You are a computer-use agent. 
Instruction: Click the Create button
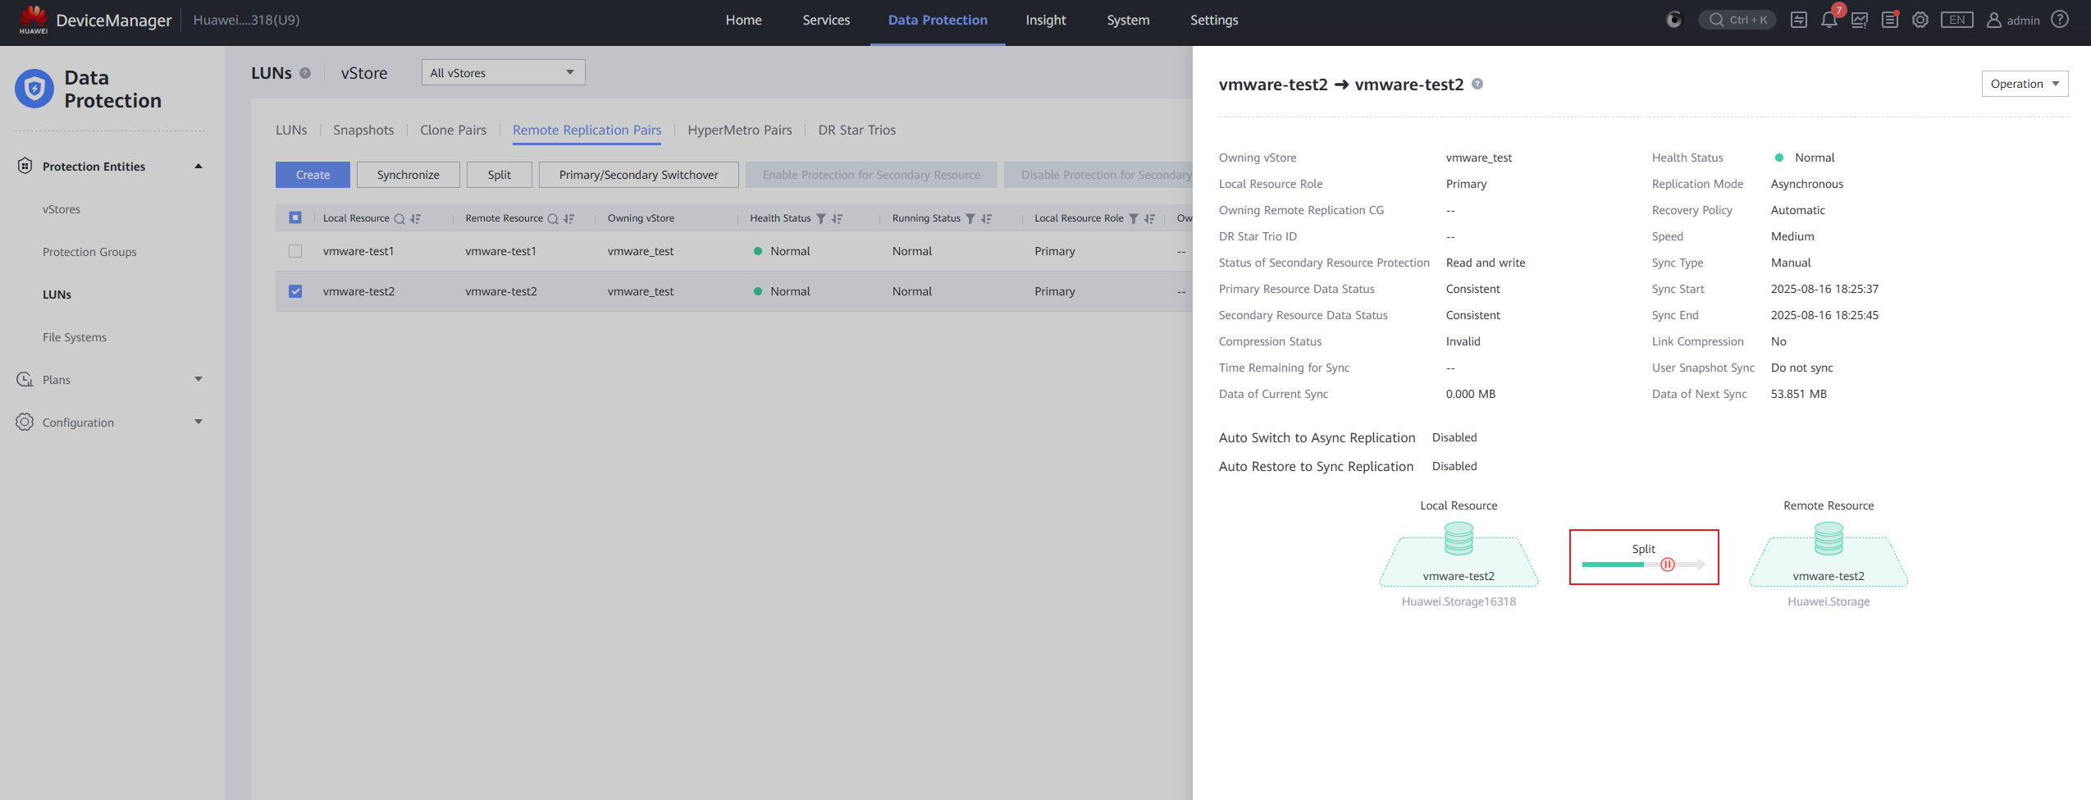[x=313, y=175]
